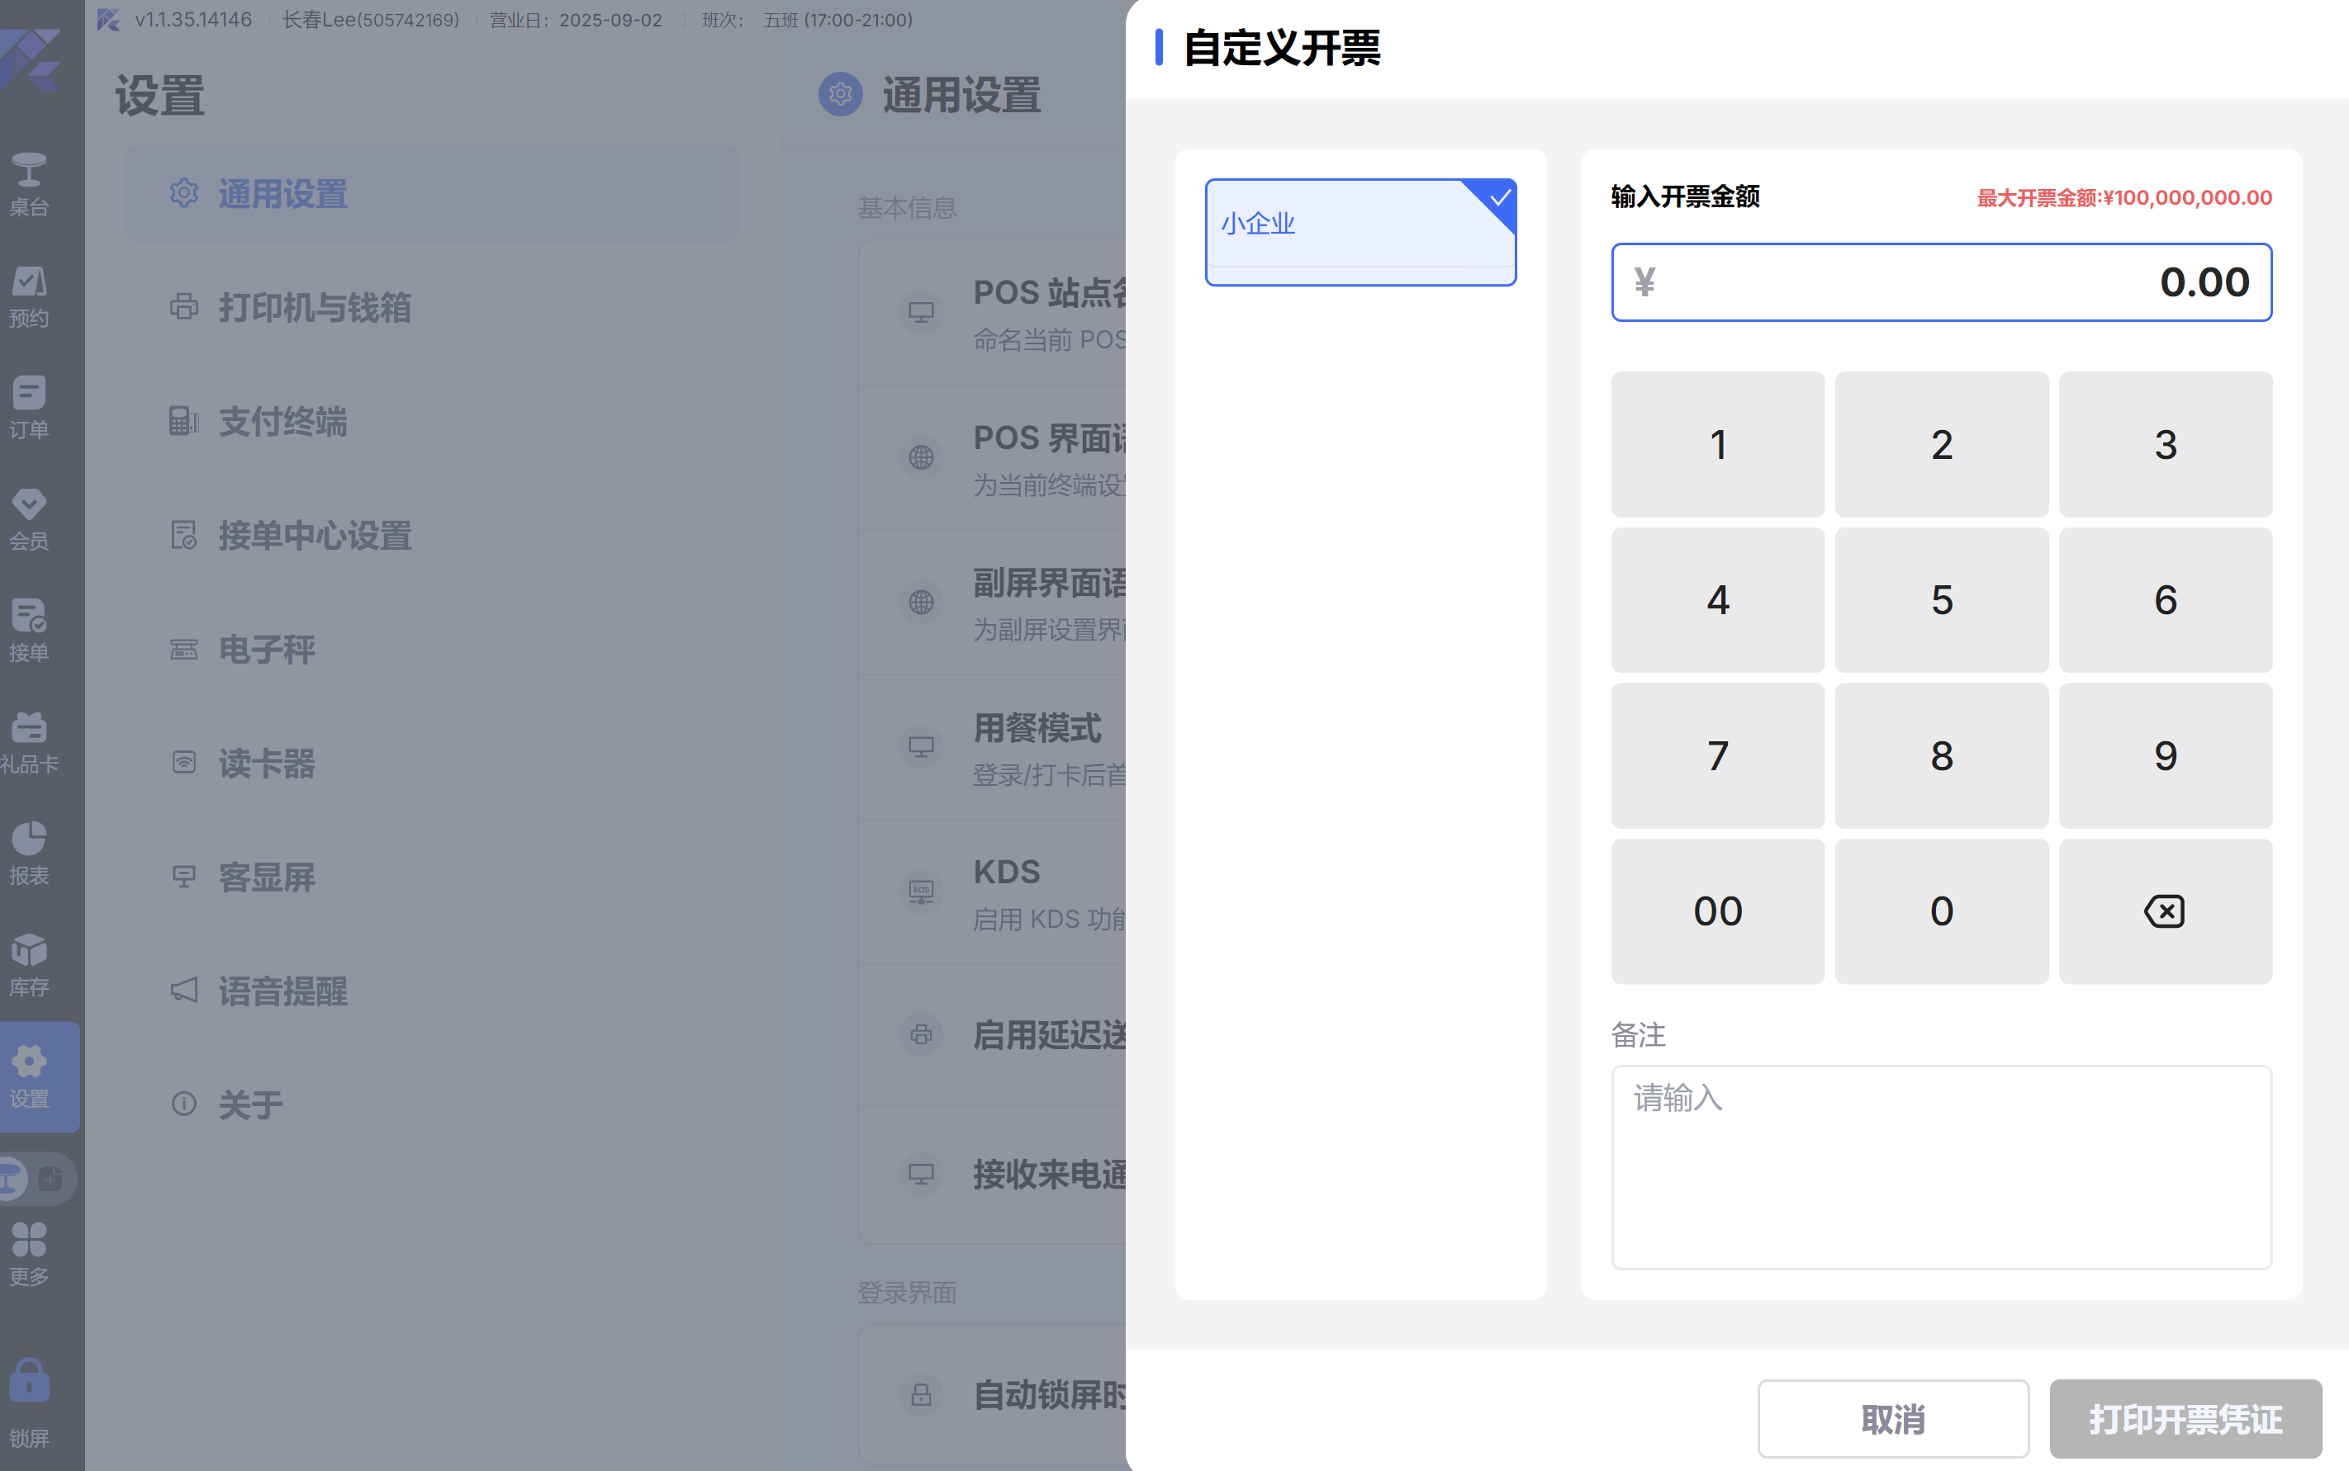Image resolution: width=2349 pixels, height=1471 pixels.
Task: Open 打印机与钱箱 settings menu item
Action: pyautogui.click(x=314, y=307)
